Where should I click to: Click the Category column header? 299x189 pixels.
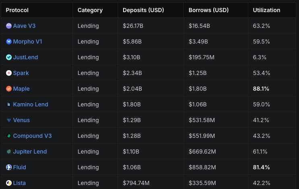(90, 10)
